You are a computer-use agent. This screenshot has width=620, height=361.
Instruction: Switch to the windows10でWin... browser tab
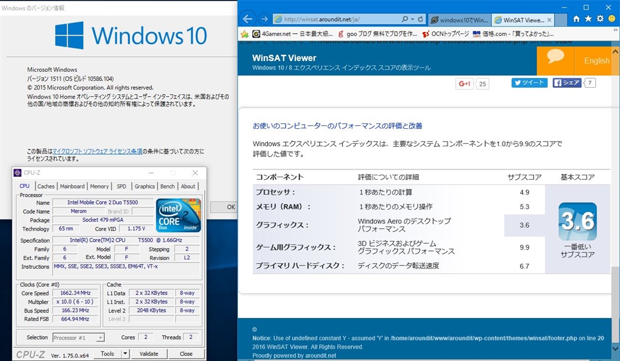click(460, 20)
